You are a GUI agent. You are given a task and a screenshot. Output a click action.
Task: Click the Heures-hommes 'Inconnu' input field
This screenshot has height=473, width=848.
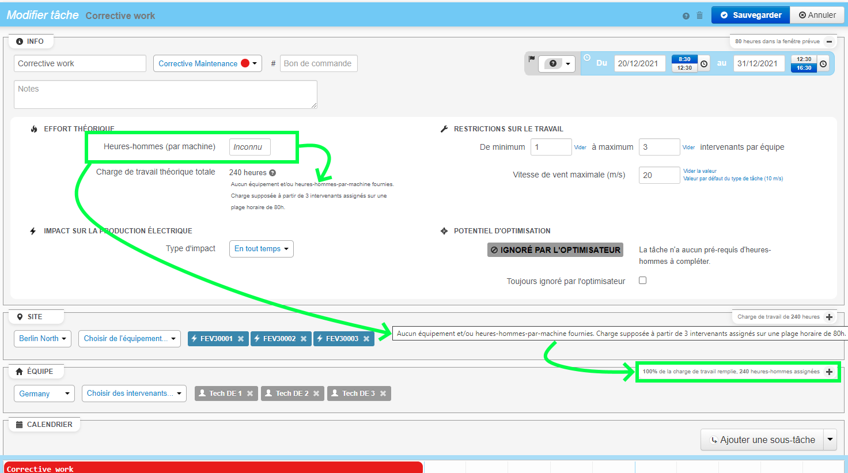click(x=249, y=147)
